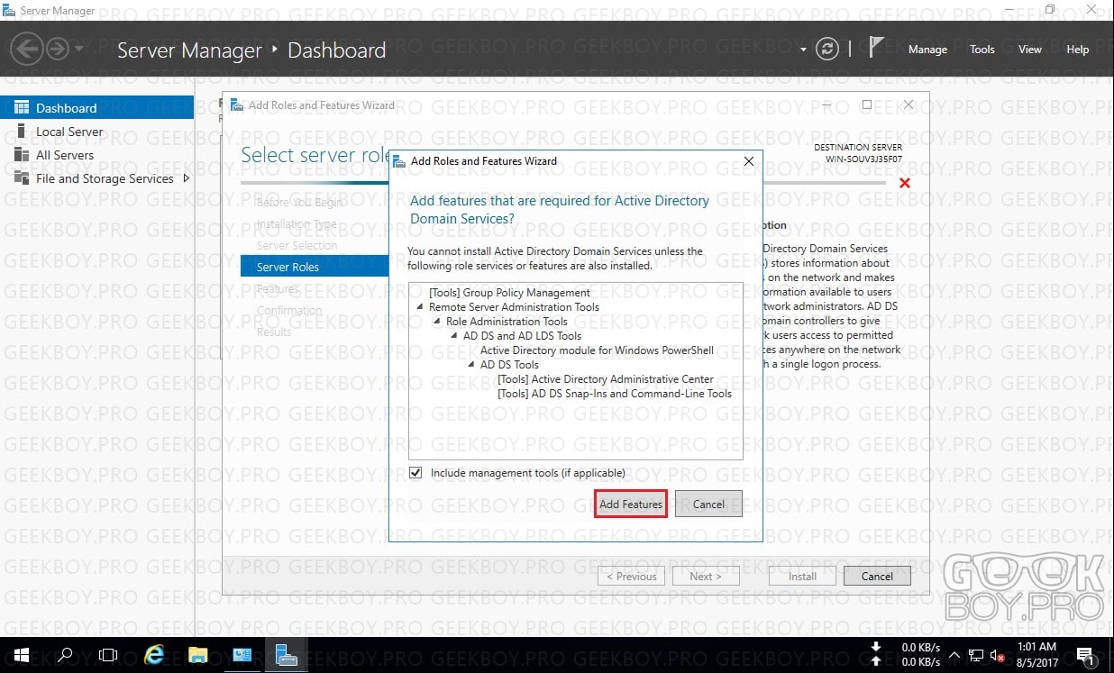Open the Manage menu
Screen dimensions: 1114x673
[x=927, y=50]
